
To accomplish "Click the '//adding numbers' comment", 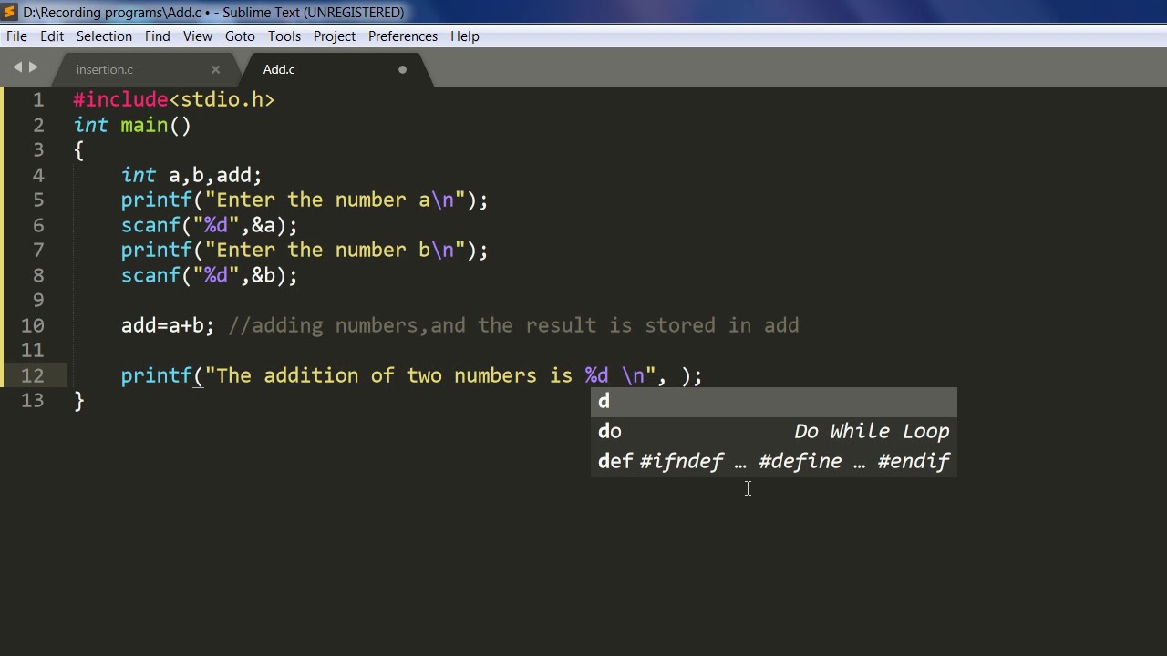I will (x=513, y=325).
